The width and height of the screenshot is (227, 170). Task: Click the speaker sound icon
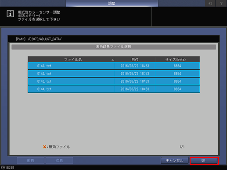pos(210,4)
